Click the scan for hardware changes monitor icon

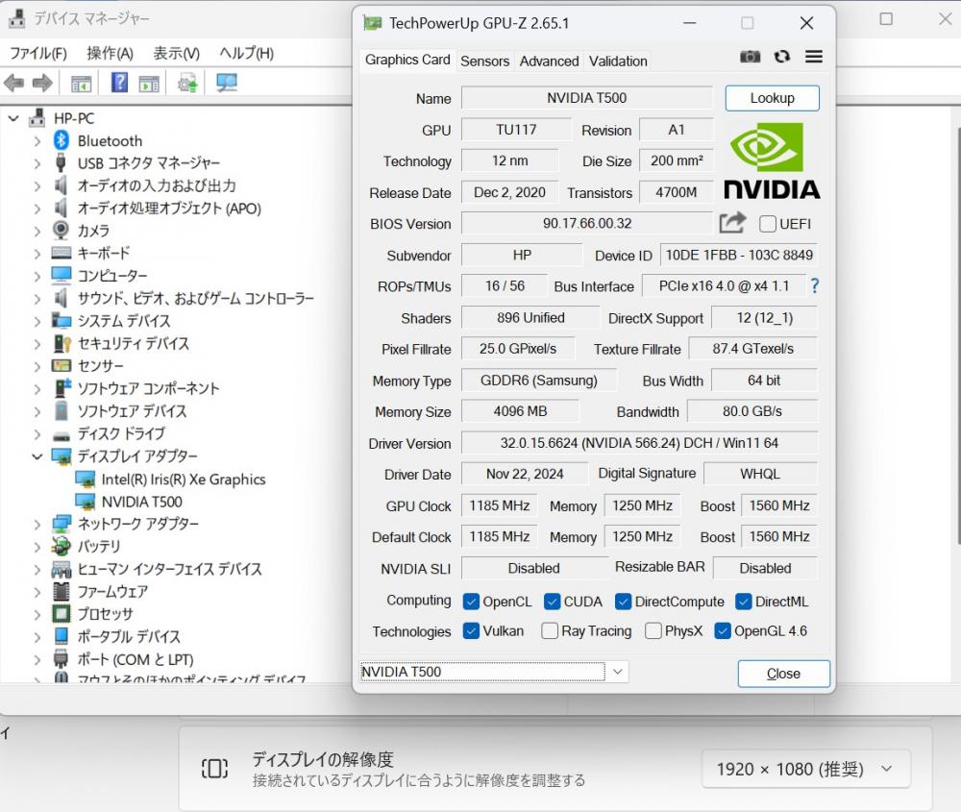click(x=227, y=83)
